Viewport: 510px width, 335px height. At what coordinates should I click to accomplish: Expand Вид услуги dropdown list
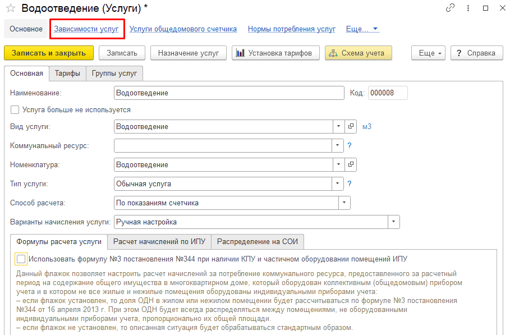coord(338,126)
